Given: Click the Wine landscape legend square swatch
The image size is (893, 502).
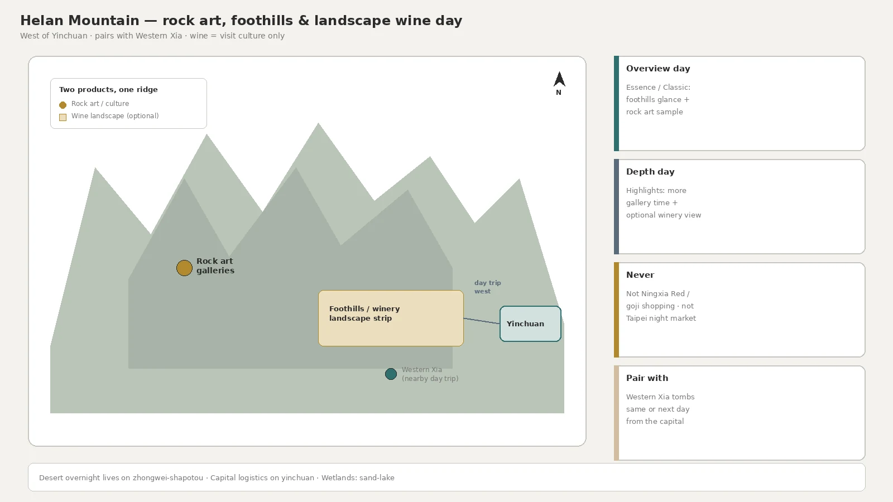Looking at the screenshot, I should (x=63, y=117).
